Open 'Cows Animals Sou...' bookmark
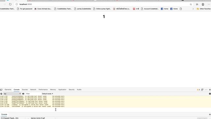The width and height of the screenshot is (211, 119). tap(43, 9)
